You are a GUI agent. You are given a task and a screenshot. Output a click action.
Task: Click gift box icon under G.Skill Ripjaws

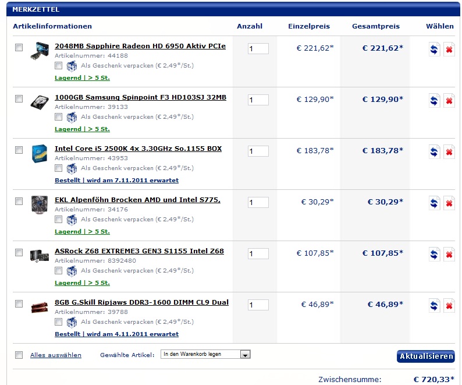72,323
